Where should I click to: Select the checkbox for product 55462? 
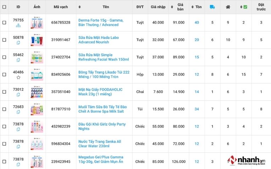click(x=4, y=57)
